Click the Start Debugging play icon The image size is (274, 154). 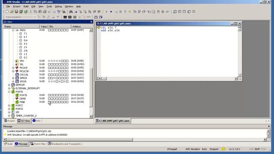click(x=107, y=12)
